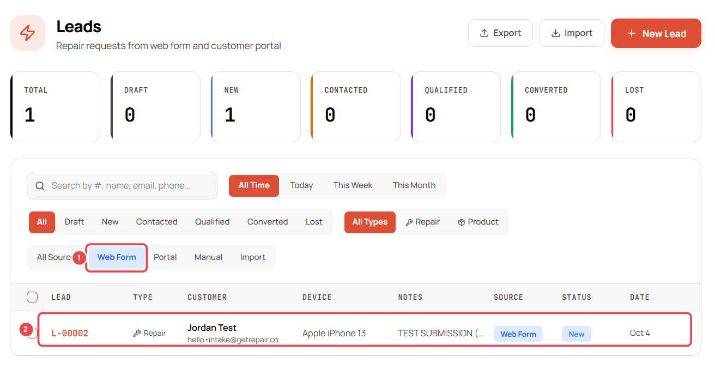Viewport: 715px width, 375px height.
Task: Show only Qualified leads
Action: [213, 222]
